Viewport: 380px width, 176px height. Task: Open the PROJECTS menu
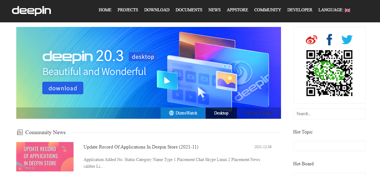click(128, 10)
